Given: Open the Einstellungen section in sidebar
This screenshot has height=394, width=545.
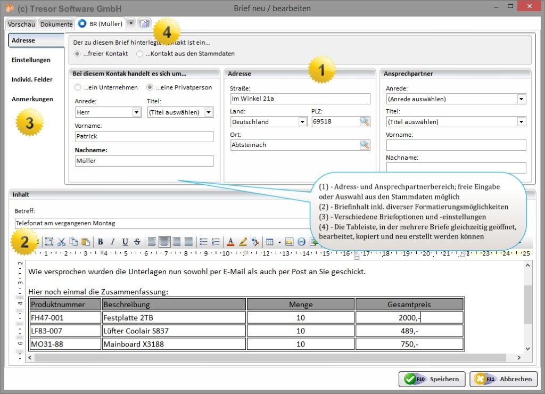Looking at the screenshot, I should coord(31,60).
